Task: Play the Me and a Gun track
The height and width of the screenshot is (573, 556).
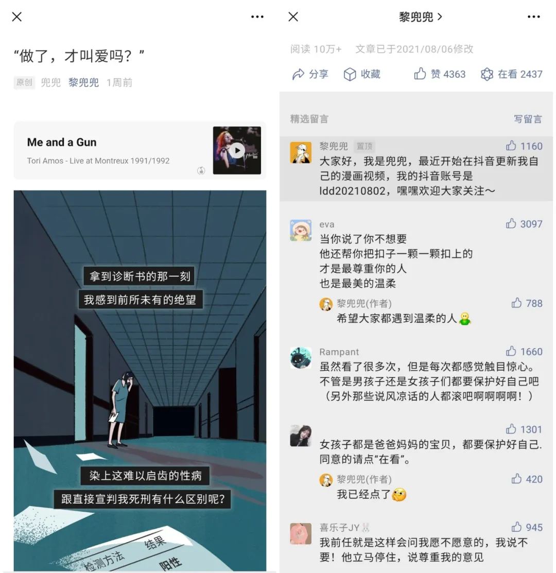Action: tap(237, 150)
